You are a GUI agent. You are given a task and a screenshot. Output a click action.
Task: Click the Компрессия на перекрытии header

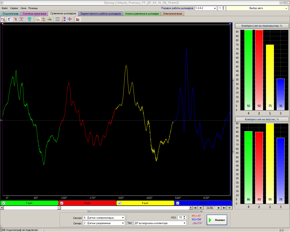tap(262, 26)
